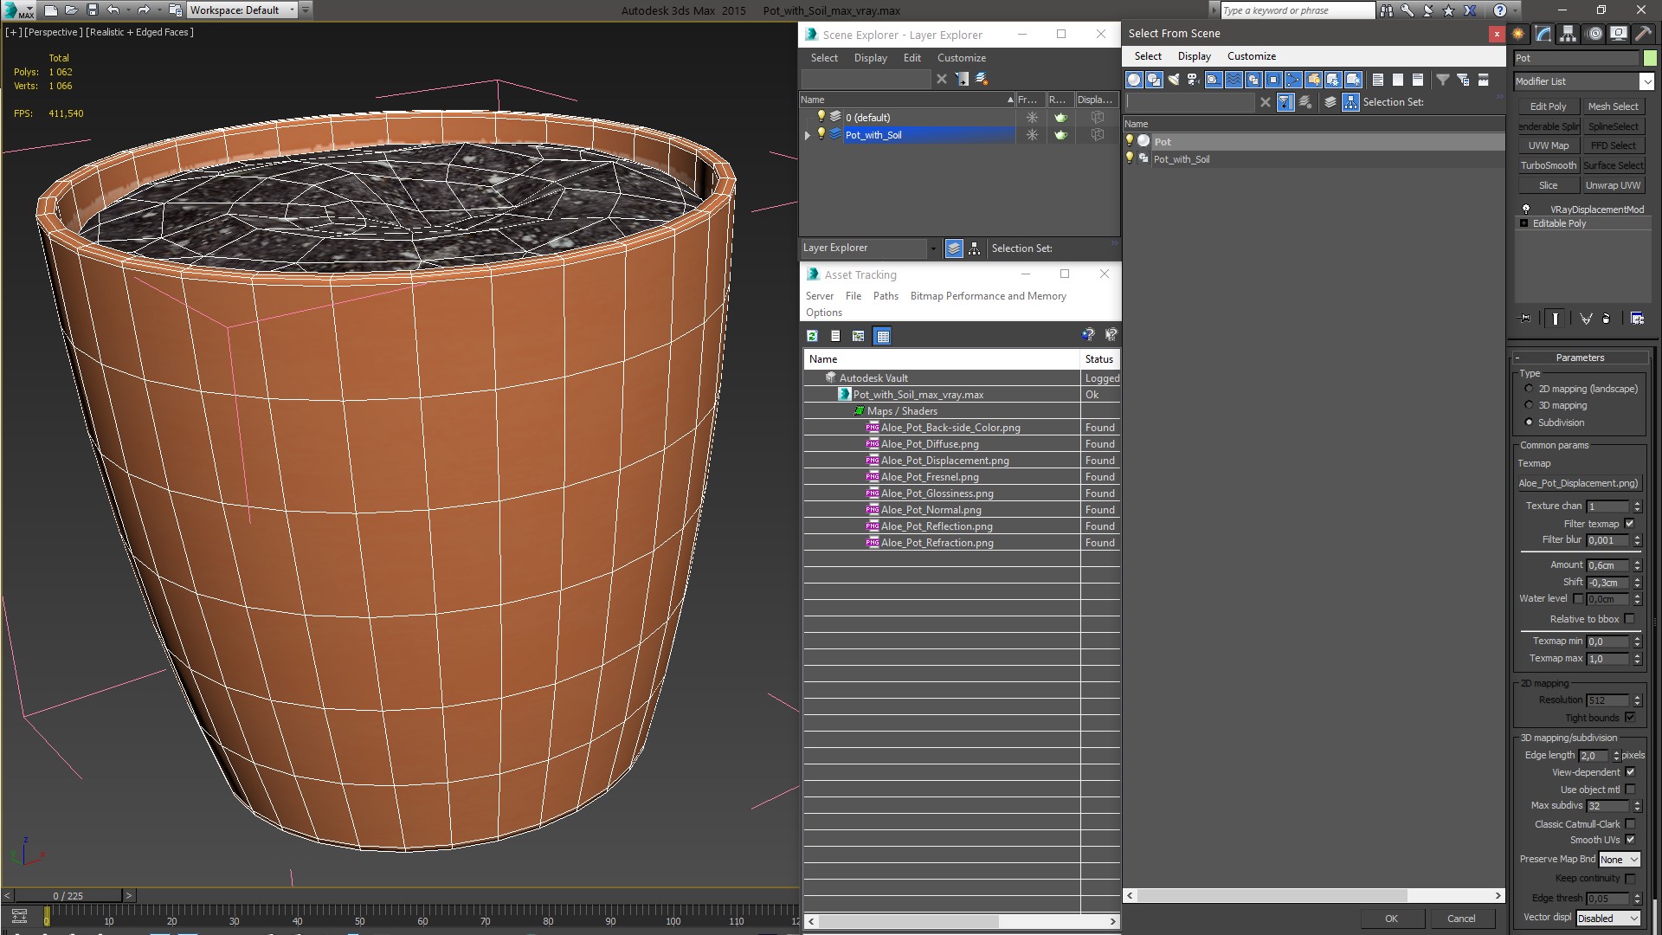Expand Editable Poly in modifier stack
This screenshot has width=1662, height=935.
1524,223
